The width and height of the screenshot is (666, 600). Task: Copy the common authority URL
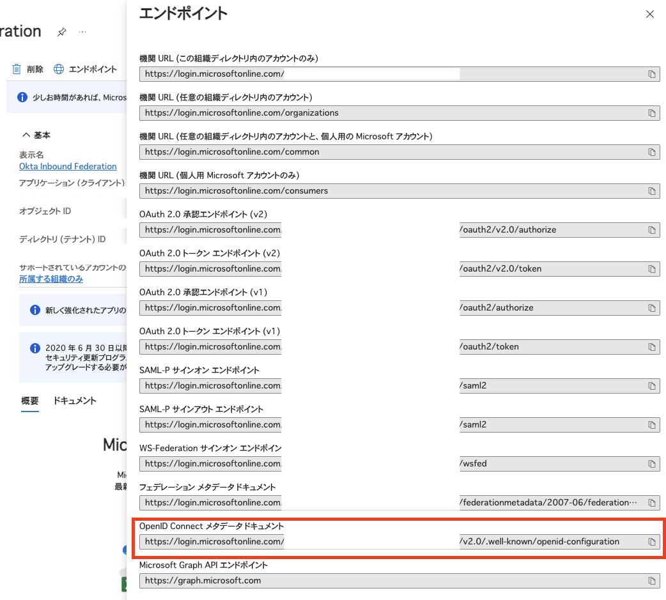652,152
